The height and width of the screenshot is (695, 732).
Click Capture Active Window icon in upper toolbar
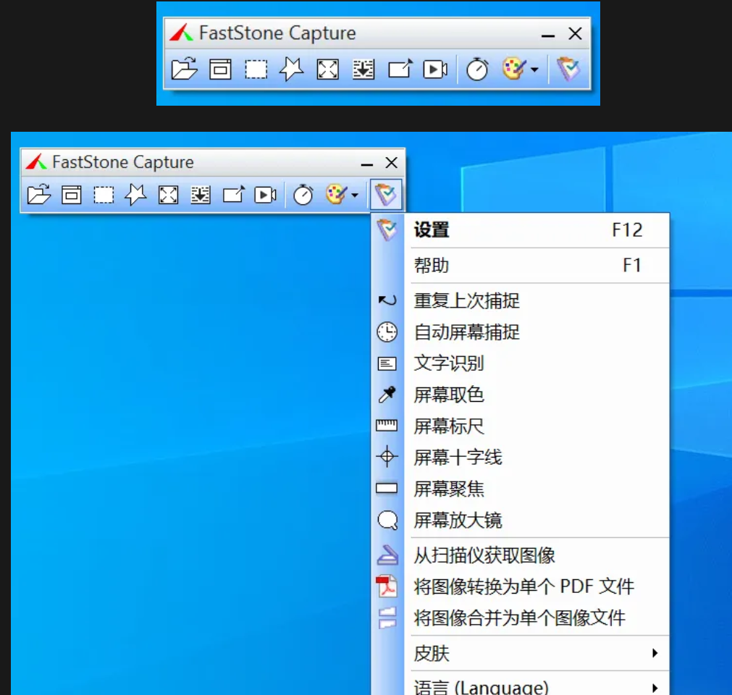(220, 69)
